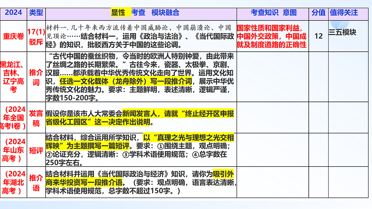Click the 材料一 question text about 中国威胁论

click(141, 36)
